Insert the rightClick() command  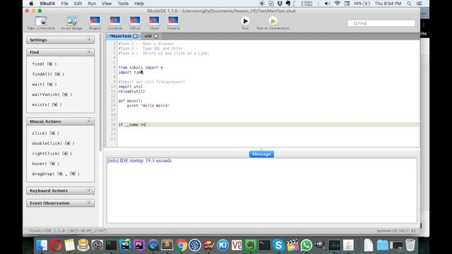tap(52, 154)
